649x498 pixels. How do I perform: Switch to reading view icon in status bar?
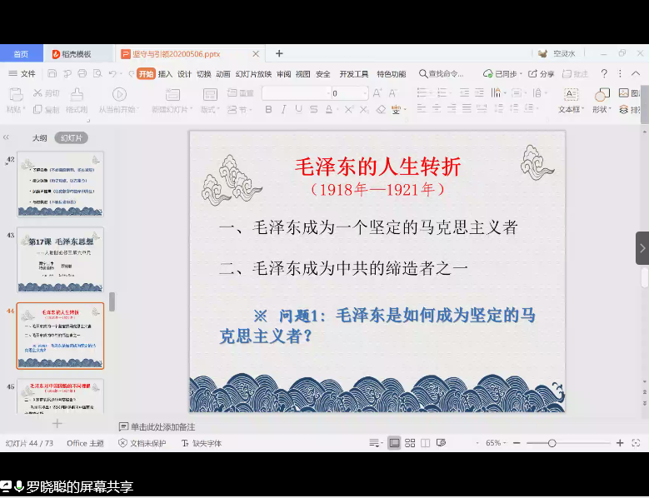pos(425,443)
